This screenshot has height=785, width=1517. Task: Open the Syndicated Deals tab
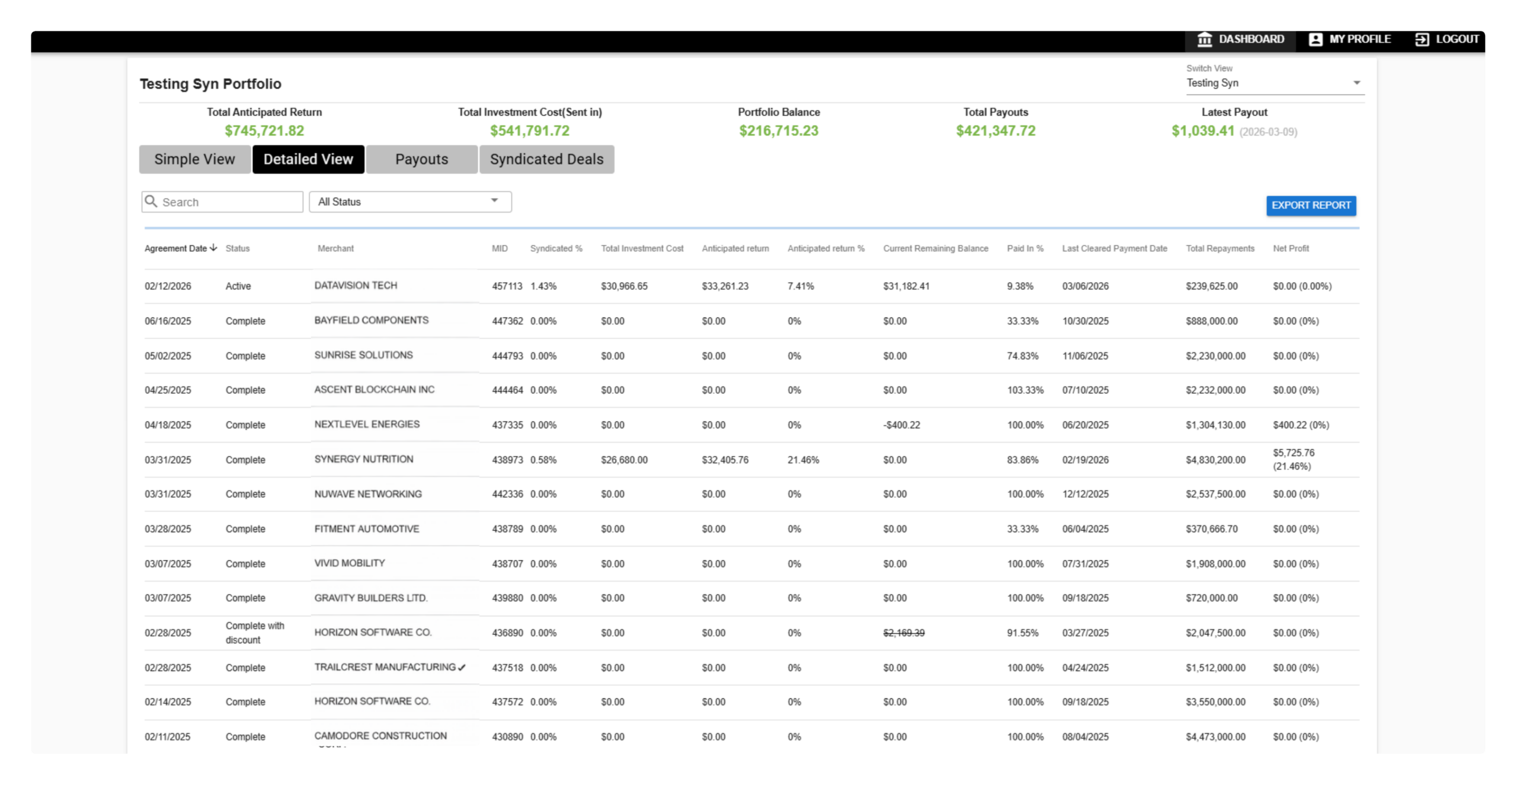[x=546, y=159]
